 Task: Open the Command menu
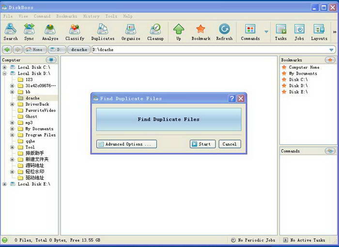42,16
